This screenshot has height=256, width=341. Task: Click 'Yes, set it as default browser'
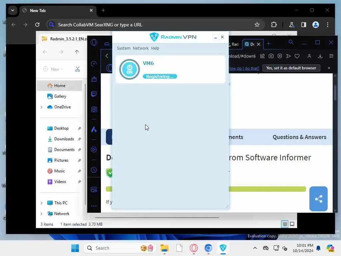coord(291,68)
